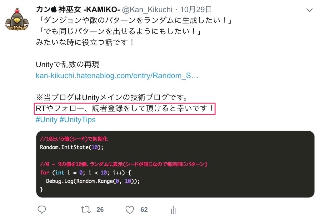Click the highlighted RTやフォロー text line
This screenshot has width=320, height=219.
pos(124,109)
